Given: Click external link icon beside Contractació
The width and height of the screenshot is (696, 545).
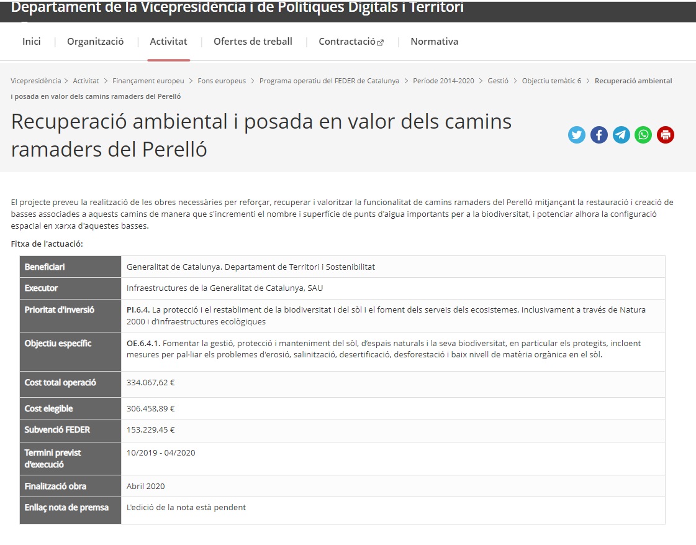Looking at the screenshot, I should click(x=381, y=42).
